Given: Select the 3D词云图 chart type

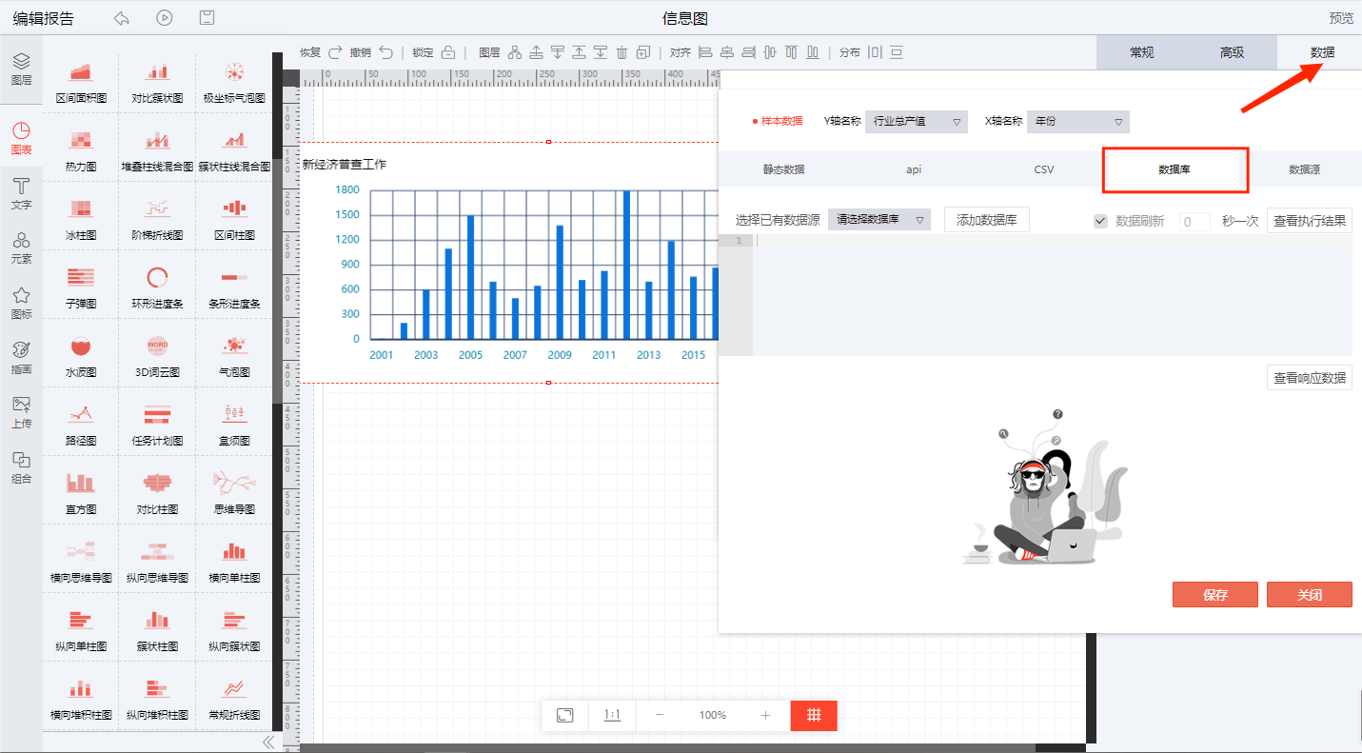Looking at the screenshot, I should point(157,356).
